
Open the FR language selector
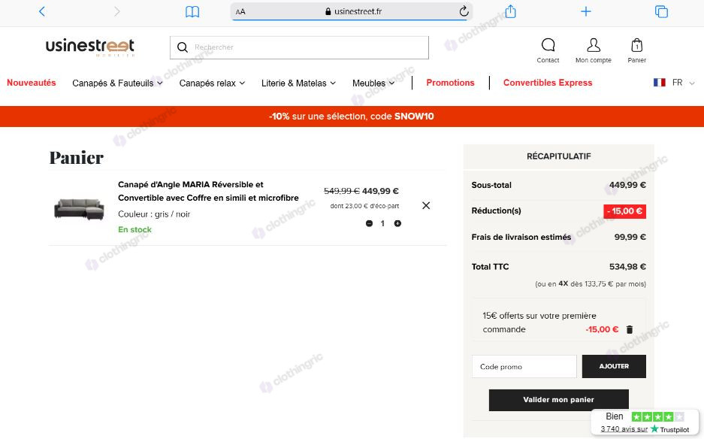click(x=674, y=83)
